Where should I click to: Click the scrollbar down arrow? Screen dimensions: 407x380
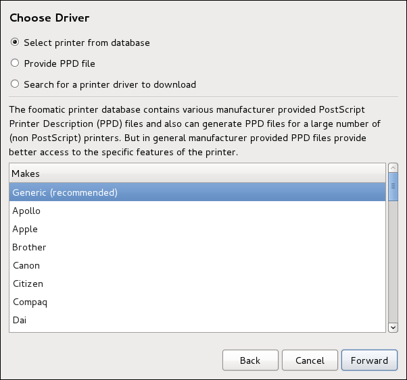393,327
